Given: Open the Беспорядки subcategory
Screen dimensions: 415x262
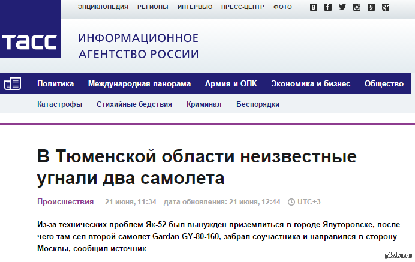Looking at the screenshot, I should [258, 104].
